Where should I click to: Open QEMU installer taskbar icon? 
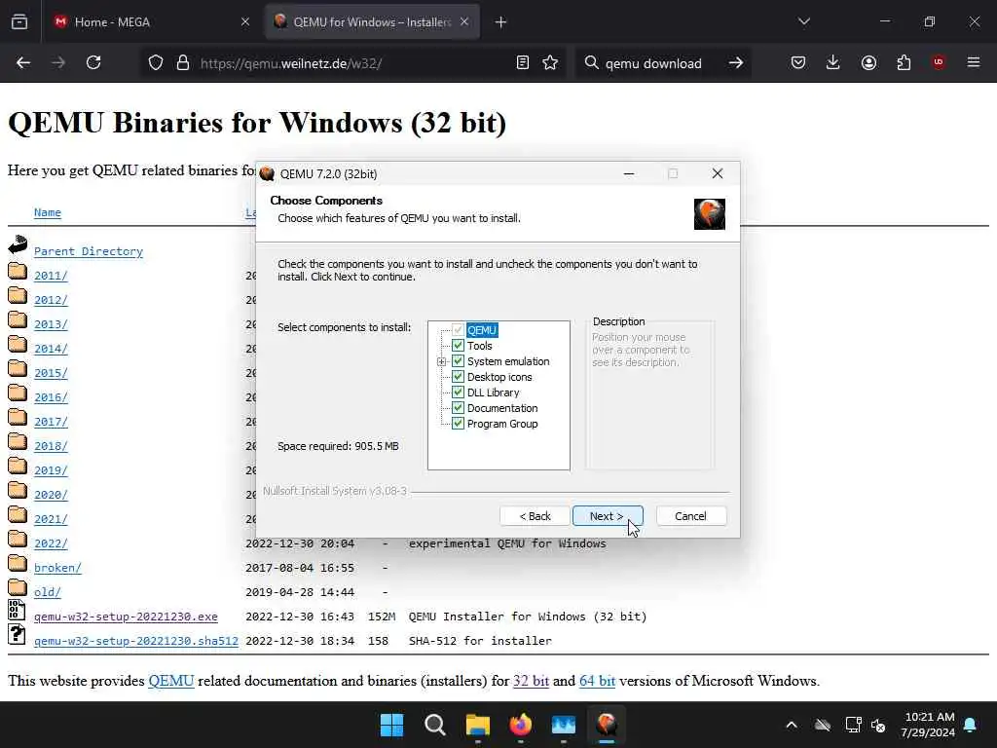click(x=607, y=725)
